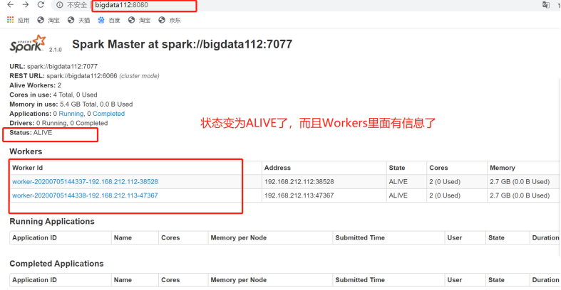Click the Memory in use 5.4 GB line
561x290 pixels.
[71, 104]
